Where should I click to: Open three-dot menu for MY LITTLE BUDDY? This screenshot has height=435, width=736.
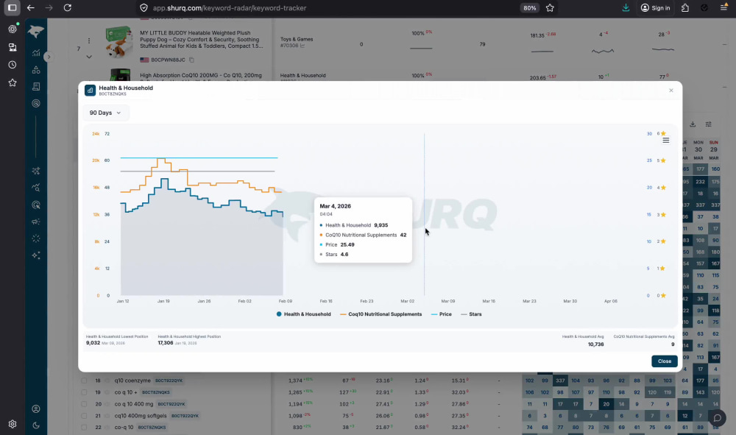89,40
